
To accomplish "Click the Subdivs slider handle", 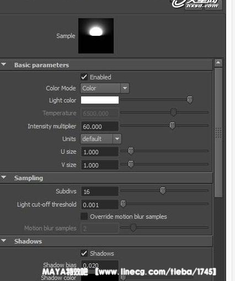I will (163, 191).
